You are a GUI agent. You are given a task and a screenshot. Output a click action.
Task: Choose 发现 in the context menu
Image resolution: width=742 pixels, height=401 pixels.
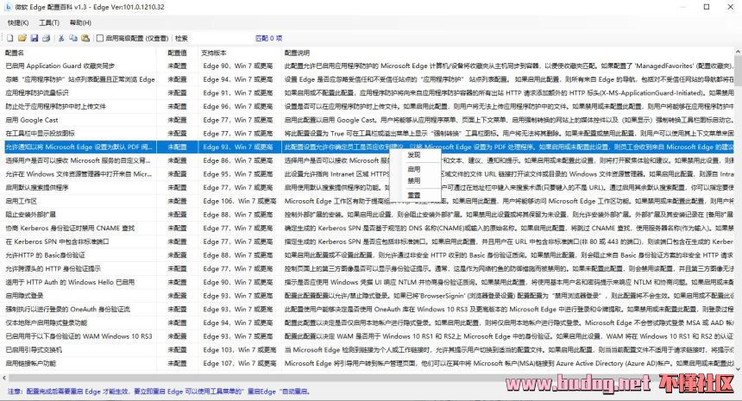point(414,155)
